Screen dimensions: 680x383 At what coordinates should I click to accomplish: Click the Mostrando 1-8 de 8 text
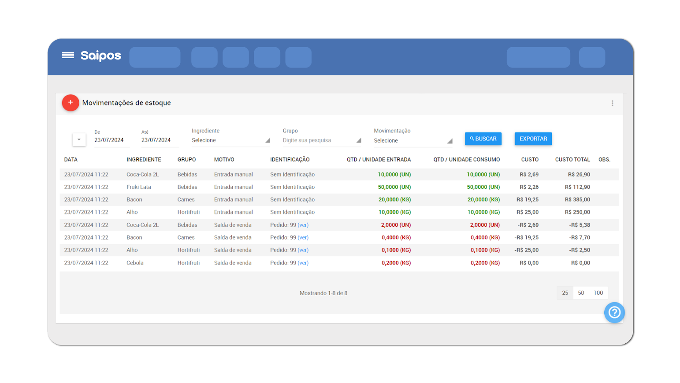(323, 293)
